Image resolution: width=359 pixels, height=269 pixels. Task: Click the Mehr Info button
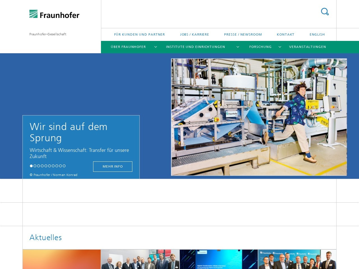pyautogui.click(x=113, y=166)
